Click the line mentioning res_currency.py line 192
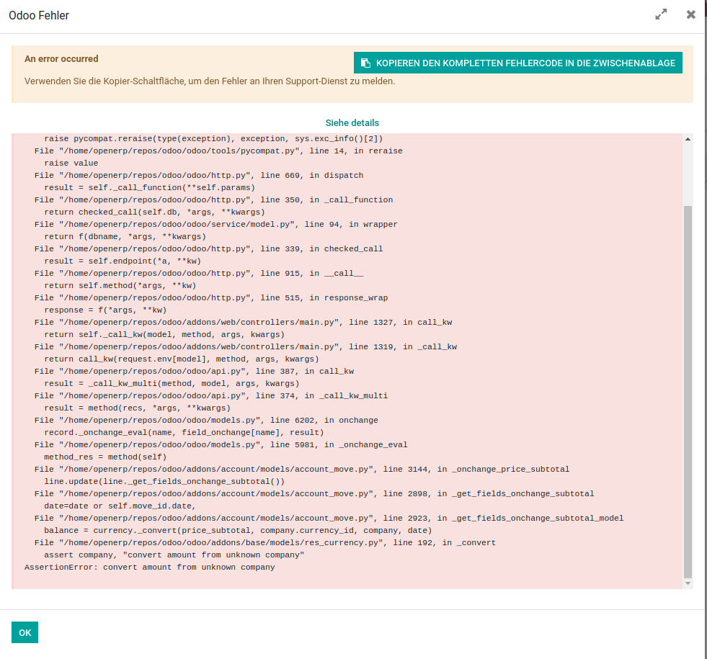 265,543
